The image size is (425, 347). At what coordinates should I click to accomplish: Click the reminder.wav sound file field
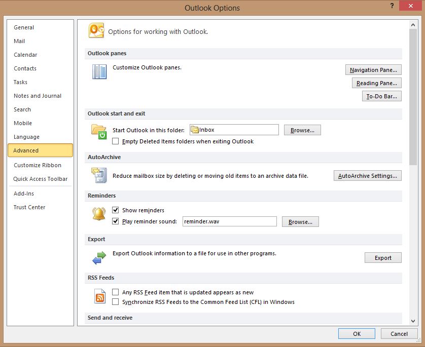coord(230,221)
